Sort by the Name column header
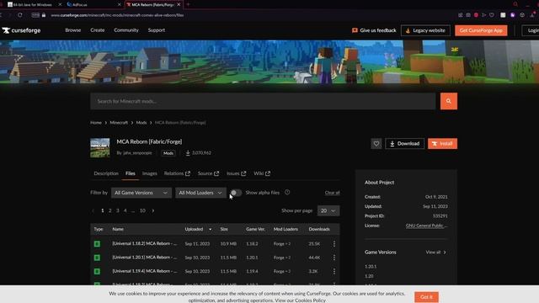This screenshot has height=303, width=539. 118,229
